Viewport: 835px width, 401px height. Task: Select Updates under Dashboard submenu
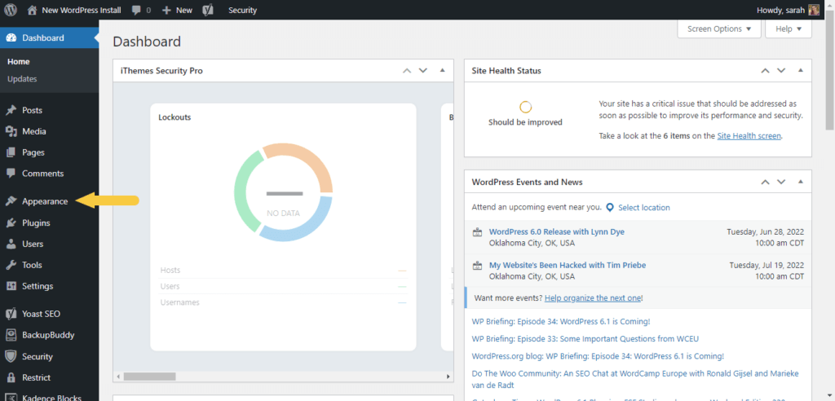[x=22, y=79]
